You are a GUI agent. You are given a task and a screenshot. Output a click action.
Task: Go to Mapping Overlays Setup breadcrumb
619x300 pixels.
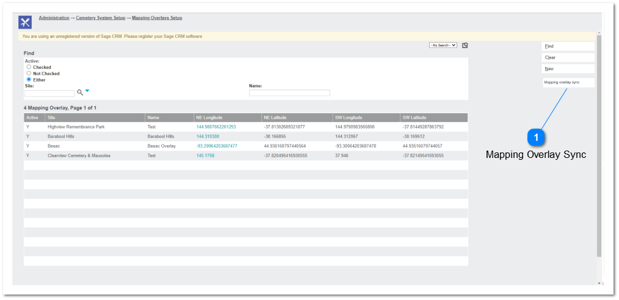(157, 18)
